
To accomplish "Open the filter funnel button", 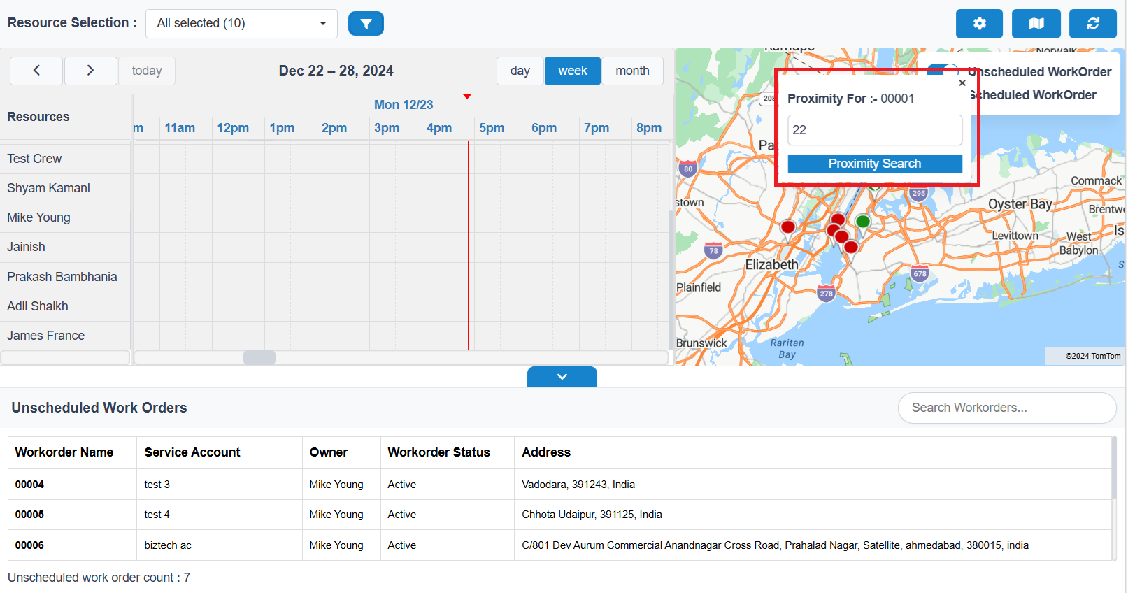I will click(x=366, y=24).
